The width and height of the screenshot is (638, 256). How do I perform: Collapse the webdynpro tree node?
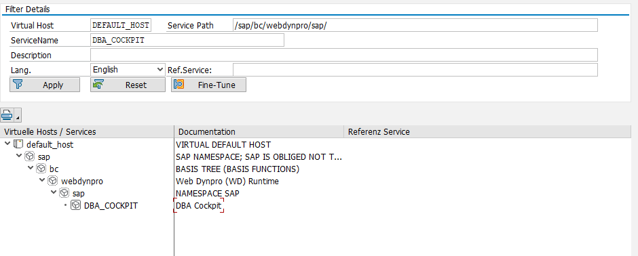pos(42,180)
